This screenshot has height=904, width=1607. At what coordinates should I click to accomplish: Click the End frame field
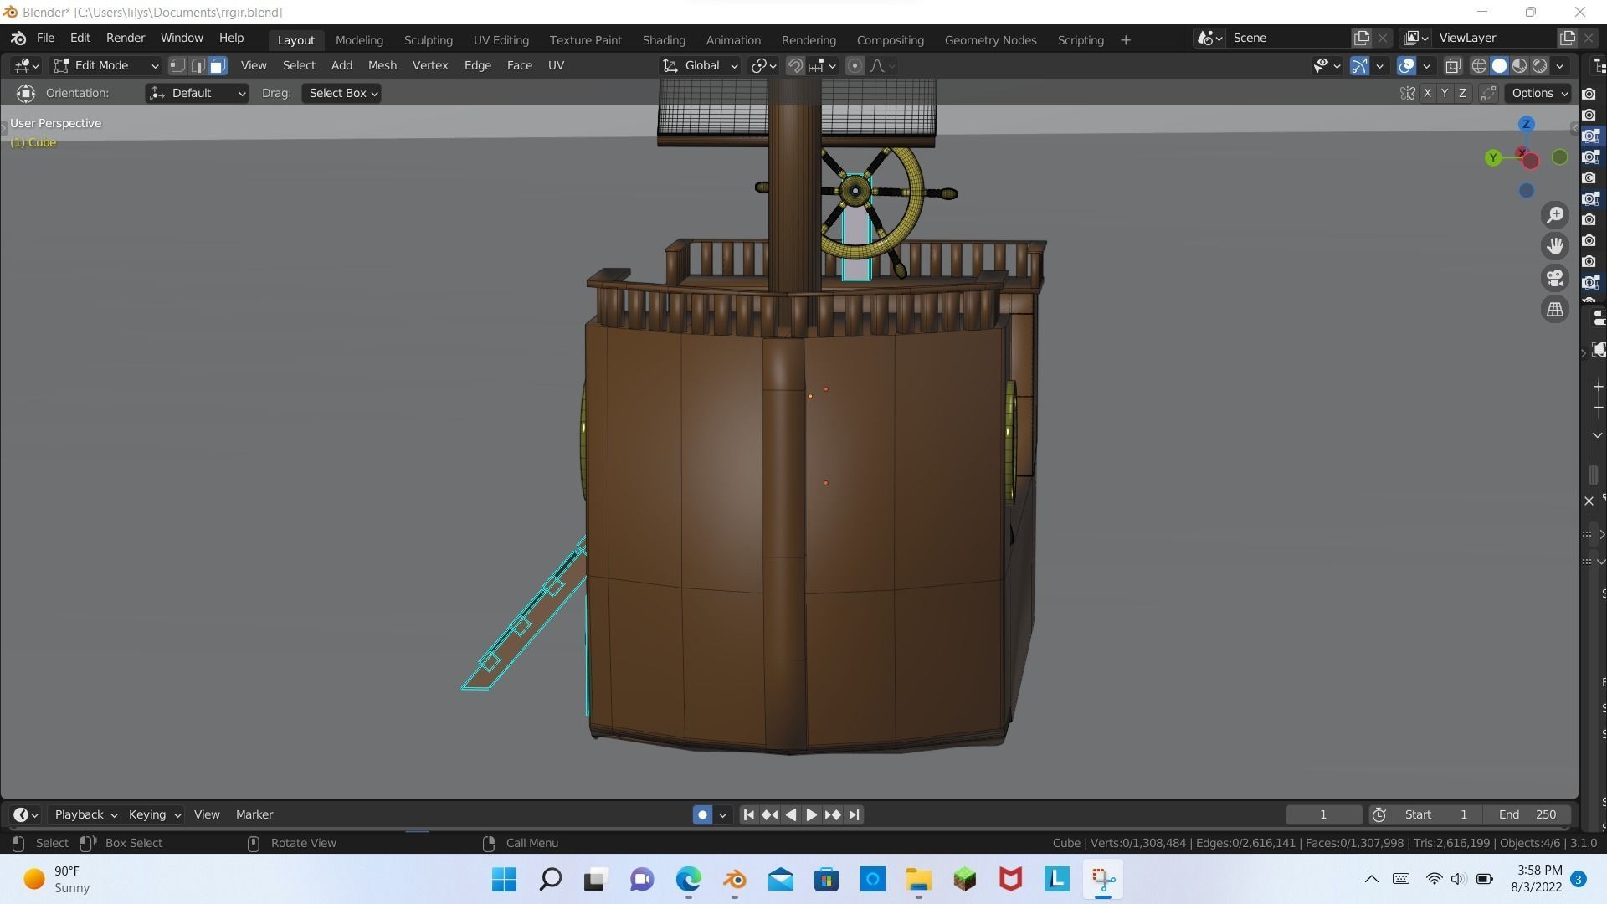(x=1527, y=814)
